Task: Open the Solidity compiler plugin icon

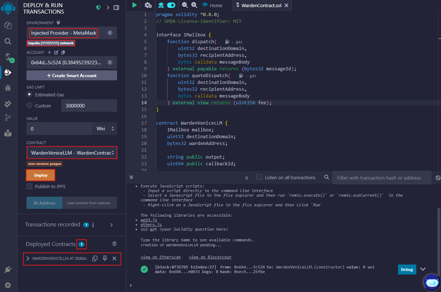Action: pyautogui.click(x=8, y=57)
